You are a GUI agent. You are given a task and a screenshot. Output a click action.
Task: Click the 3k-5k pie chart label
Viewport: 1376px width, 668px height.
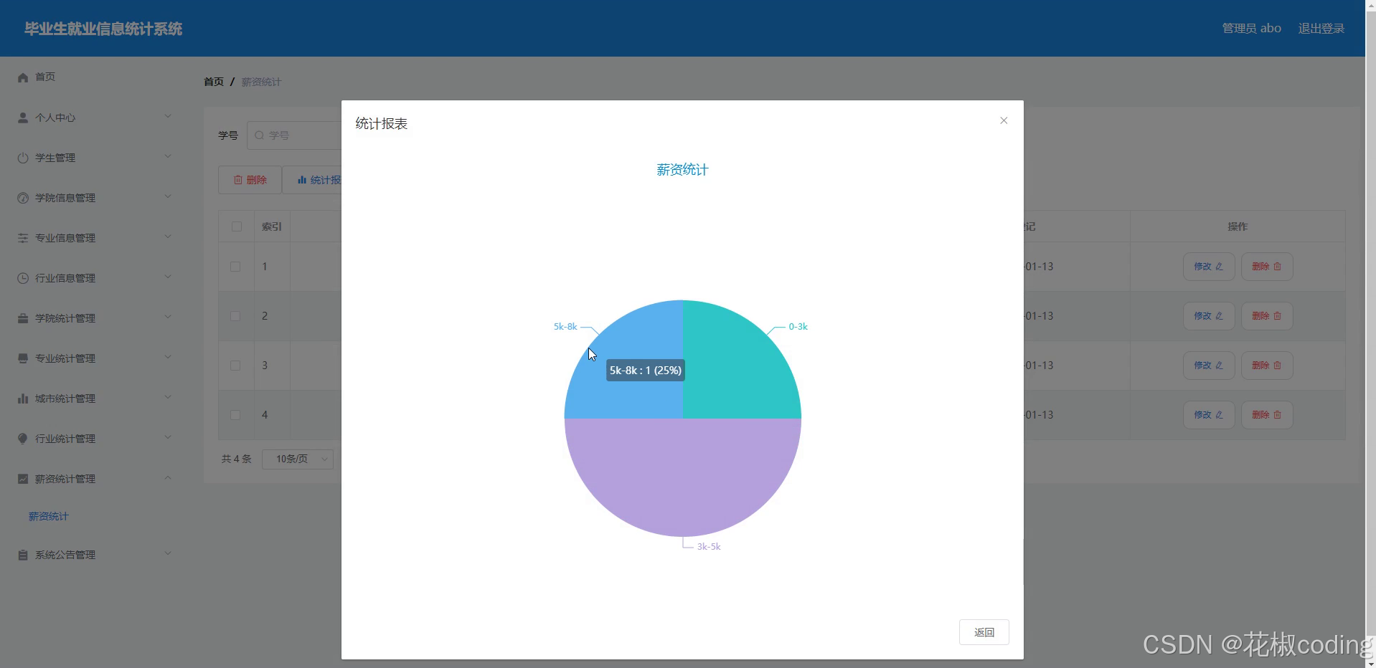(x=709, y=547)
